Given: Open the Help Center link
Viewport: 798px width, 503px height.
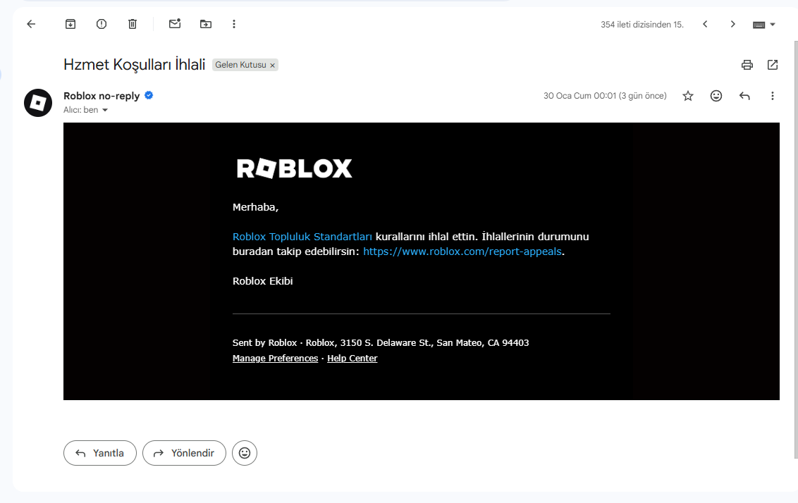Looking at the screenshot, I should click(x=352, y=358).
